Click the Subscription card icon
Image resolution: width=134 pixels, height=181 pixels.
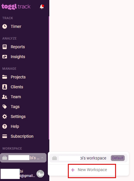click(x=5, y=136)
